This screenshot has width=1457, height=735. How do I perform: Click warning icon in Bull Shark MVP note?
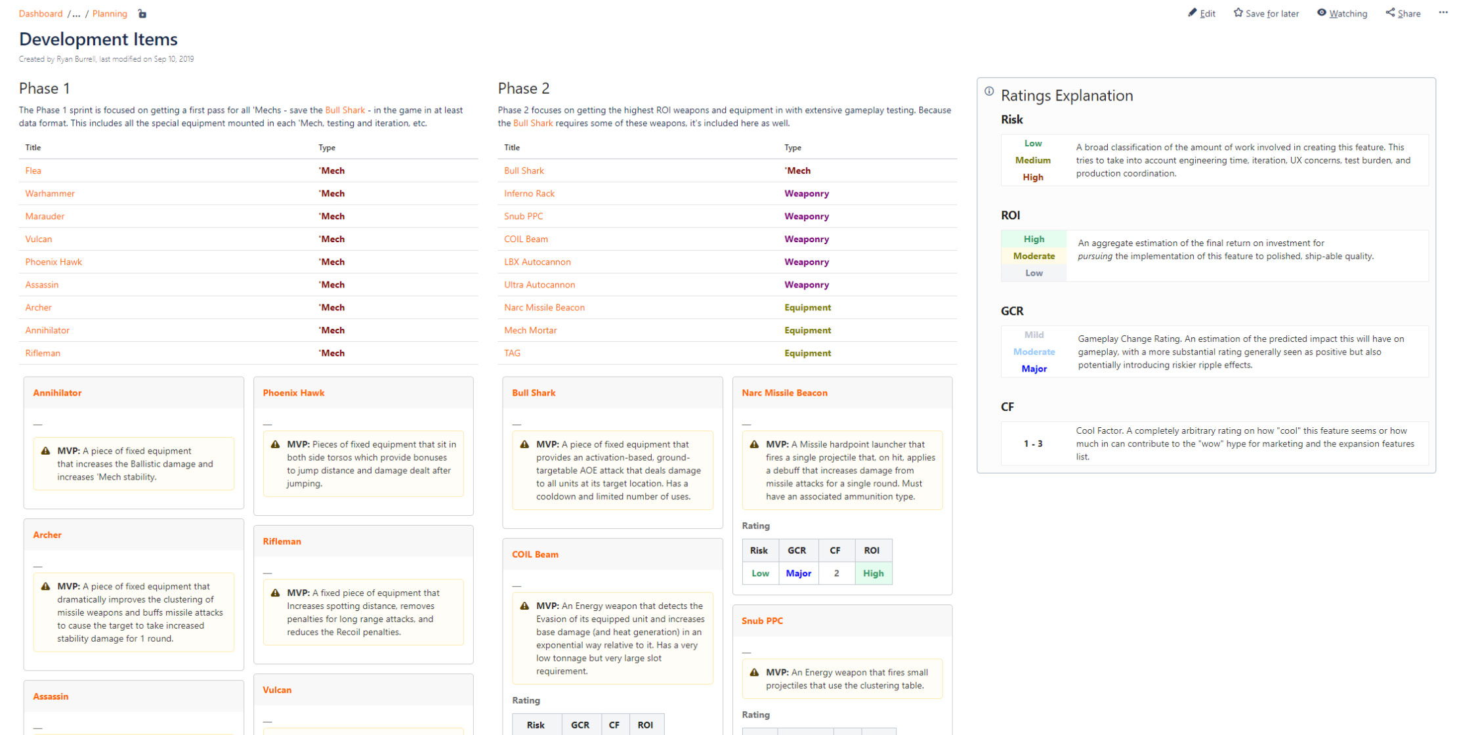pos(524,444)
